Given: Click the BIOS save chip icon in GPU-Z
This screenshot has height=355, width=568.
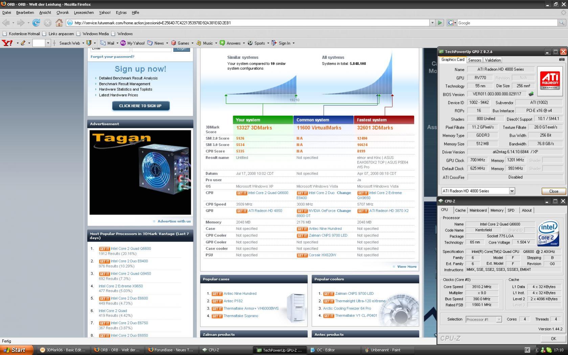Looking at the screenshot, I should pos(531,94).
